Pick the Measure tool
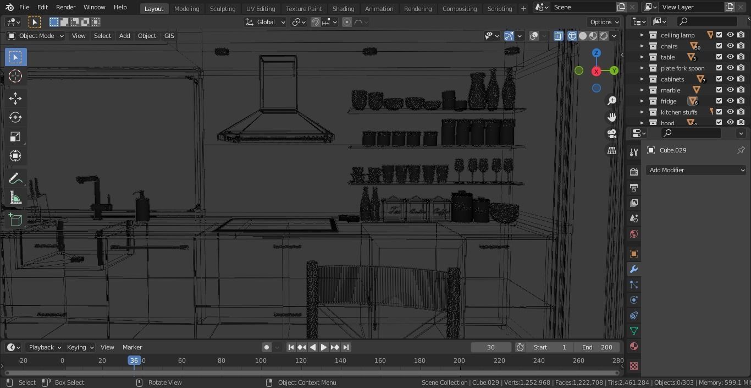Viewport: 751px width, 388px height. [15, 198]
